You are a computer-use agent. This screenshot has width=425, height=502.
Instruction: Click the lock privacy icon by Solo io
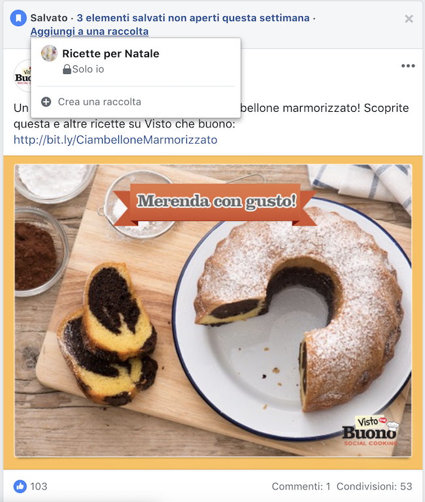click(67, 69)
